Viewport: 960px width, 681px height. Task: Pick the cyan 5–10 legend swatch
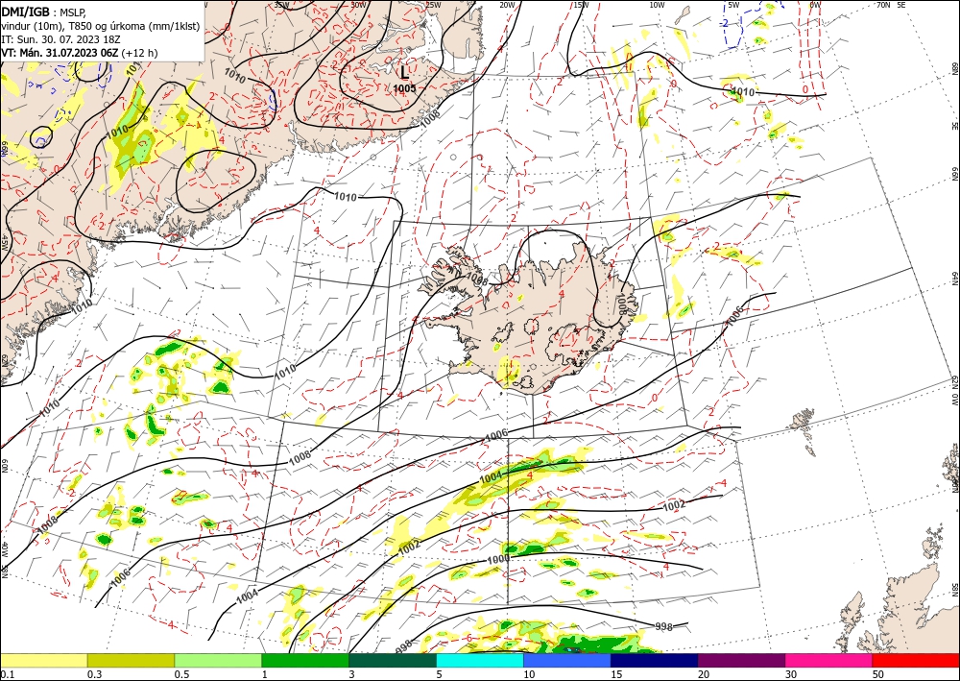(480, 660)
